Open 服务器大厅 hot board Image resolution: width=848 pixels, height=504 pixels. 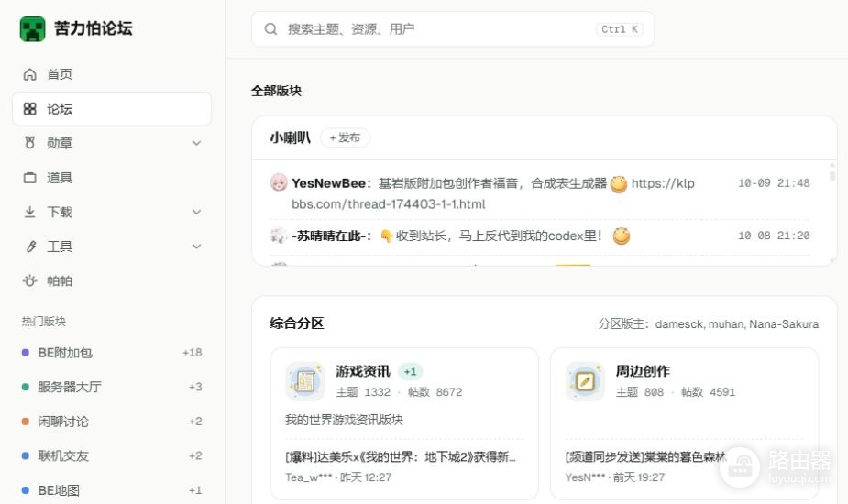[112, 387]
